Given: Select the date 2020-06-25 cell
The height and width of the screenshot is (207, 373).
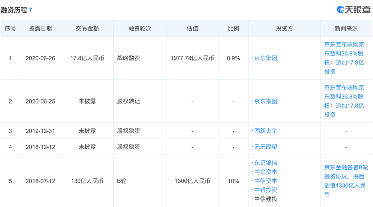Looking at the screenshot, I should point(40,102).
